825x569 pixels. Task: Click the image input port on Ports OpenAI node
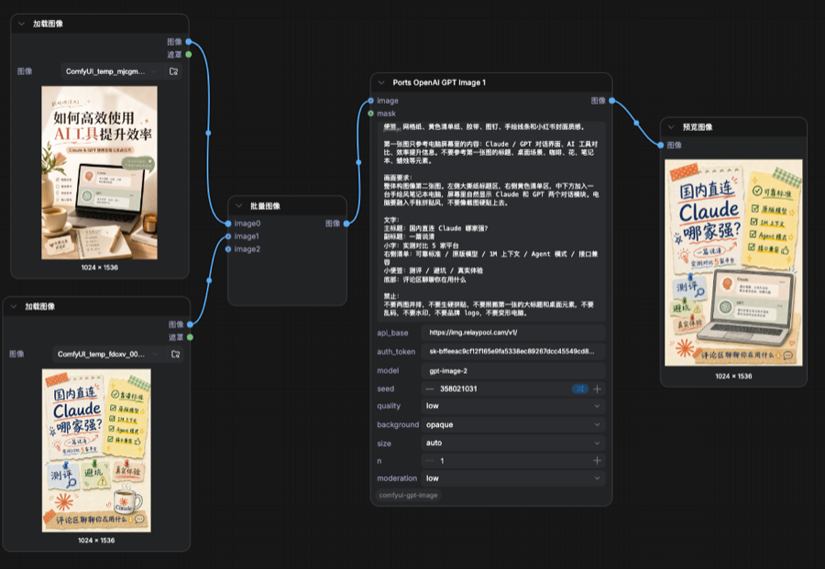[371, 101]
